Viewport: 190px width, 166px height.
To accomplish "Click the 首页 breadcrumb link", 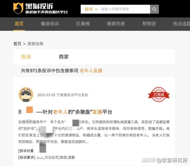I will tap(17, 44).
